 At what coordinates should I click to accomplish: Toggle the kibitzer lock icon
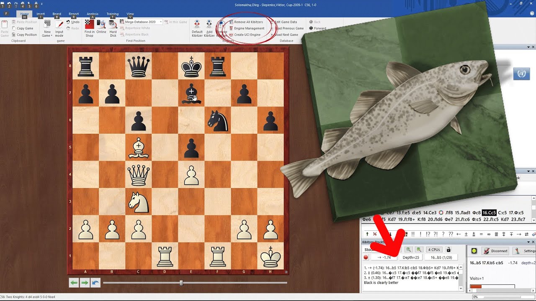[x=448, y=250]
